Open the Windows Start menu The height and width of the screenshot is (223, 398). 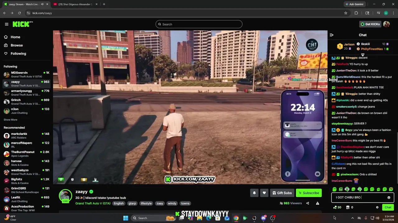[x=126, y=218]
